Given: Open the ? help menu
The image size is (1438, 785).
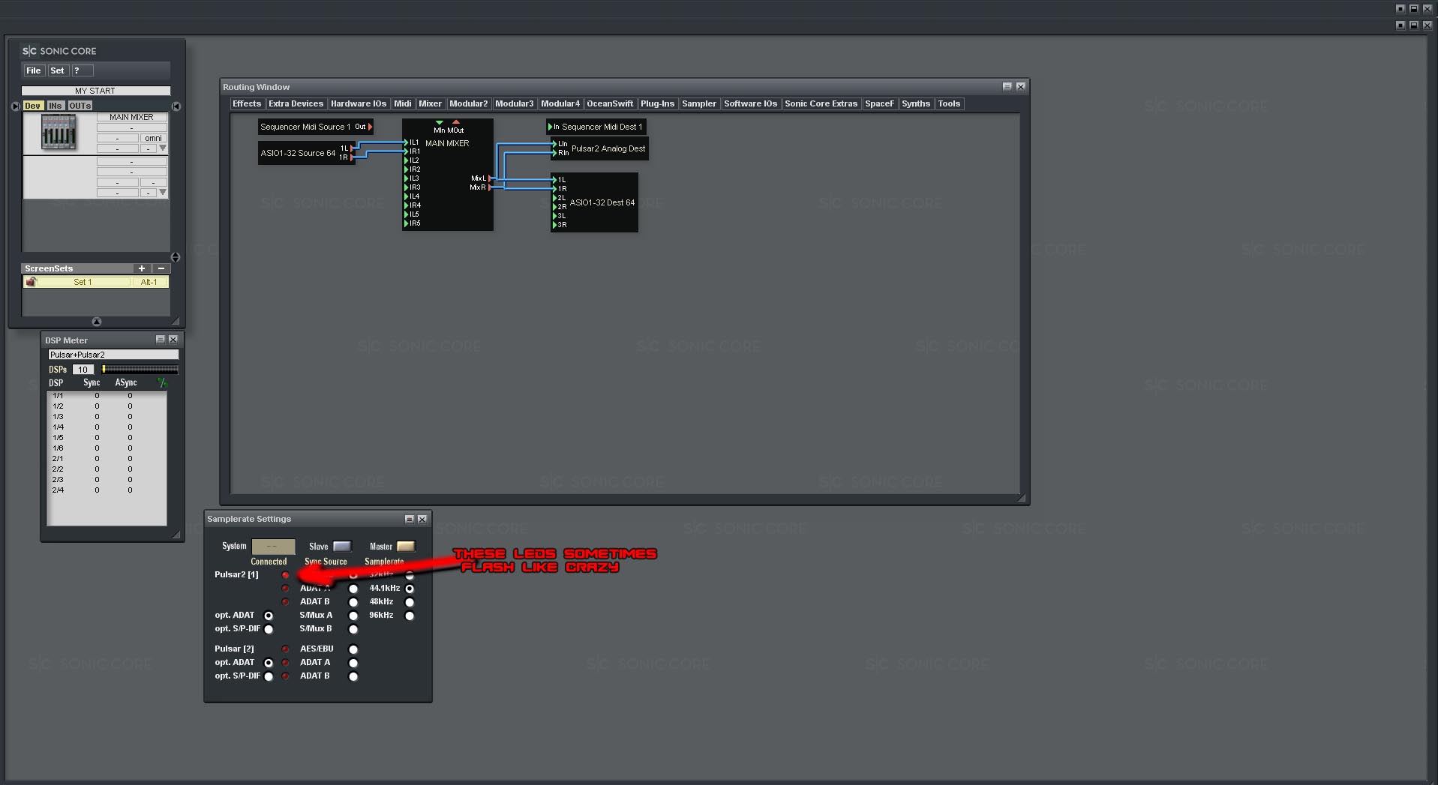Looking at the screenshot, I should [x=83, y=70].
